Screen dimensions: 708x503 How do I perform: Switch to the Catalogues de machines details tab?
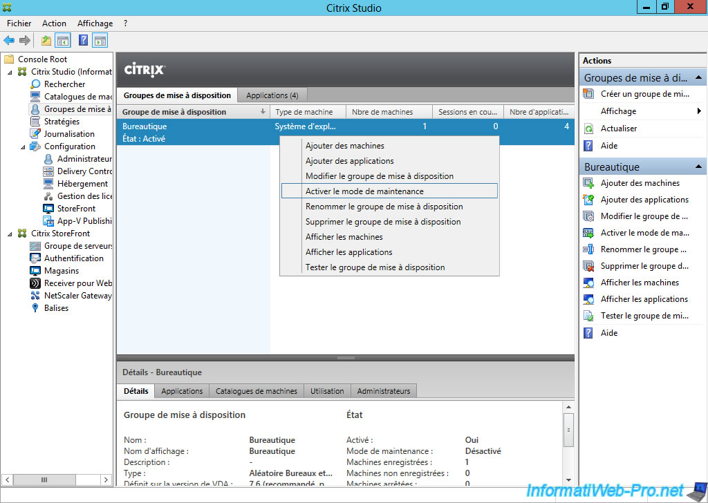(257, 391)
